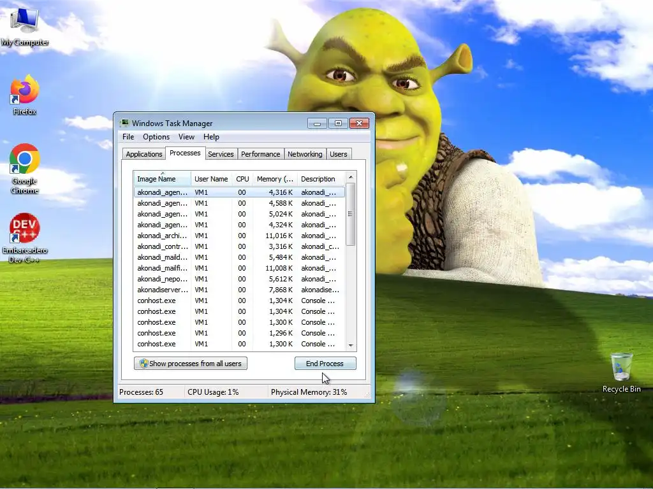Launch Firefox from the desktop shortcut
This screenshot has height=489, width=653.
[x=25, y=95]
